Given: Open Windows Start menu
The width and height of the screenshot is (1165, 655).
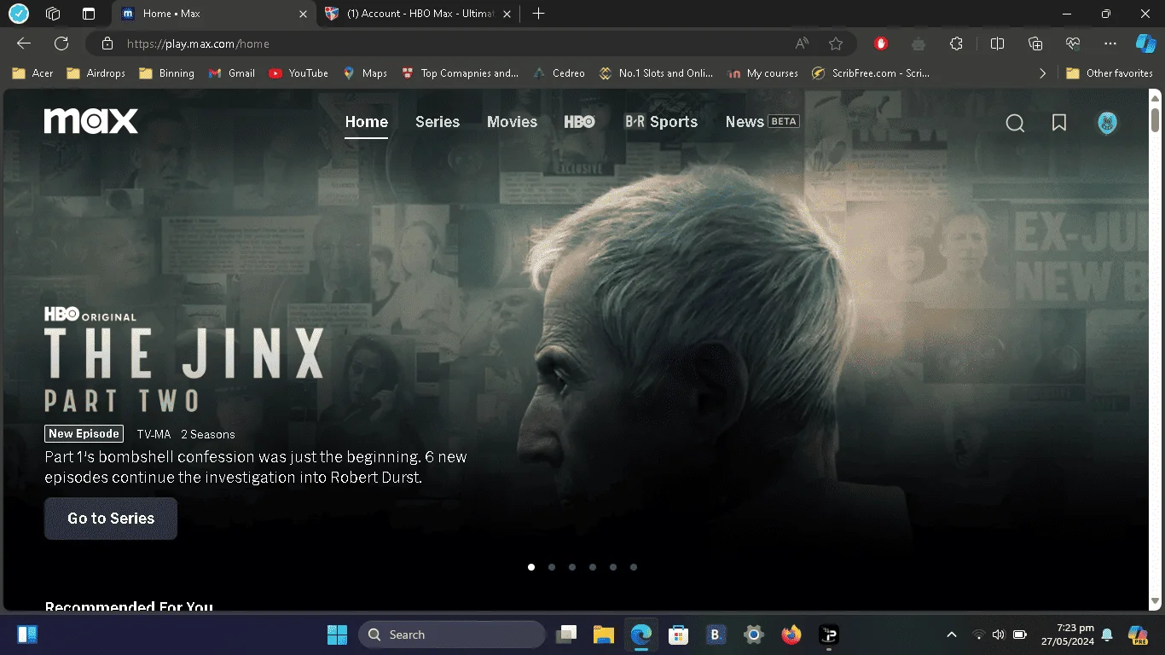Looking at the screenshot, I should point(337,635).
